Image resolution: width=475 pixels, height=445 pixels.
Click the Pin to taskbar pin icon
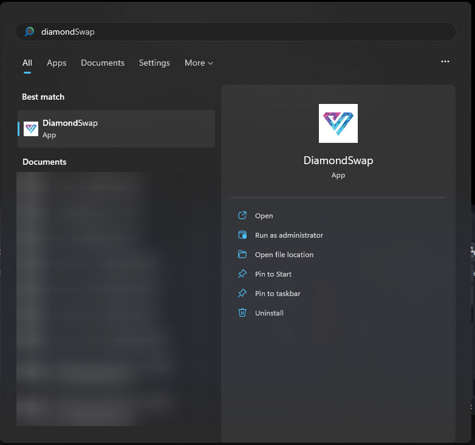pos(242,293)
